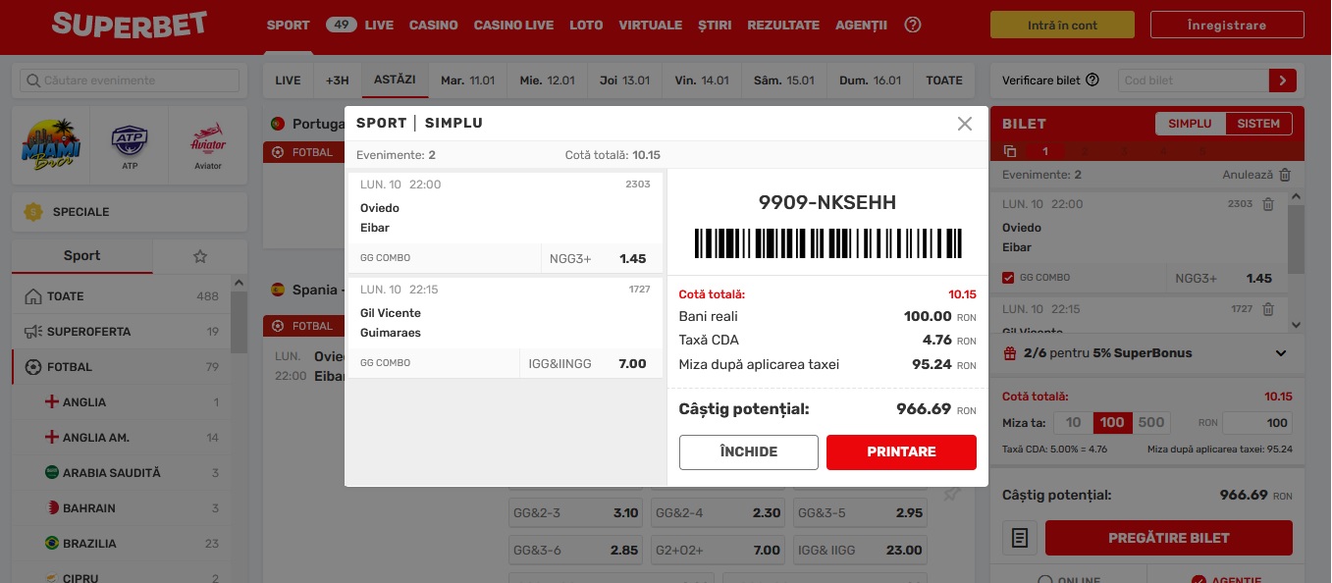Select the Saudi flag beside Arabia Saudită
Image resolution: width=1332 pixels, height=583 pixels.
(x=52, y=473)
